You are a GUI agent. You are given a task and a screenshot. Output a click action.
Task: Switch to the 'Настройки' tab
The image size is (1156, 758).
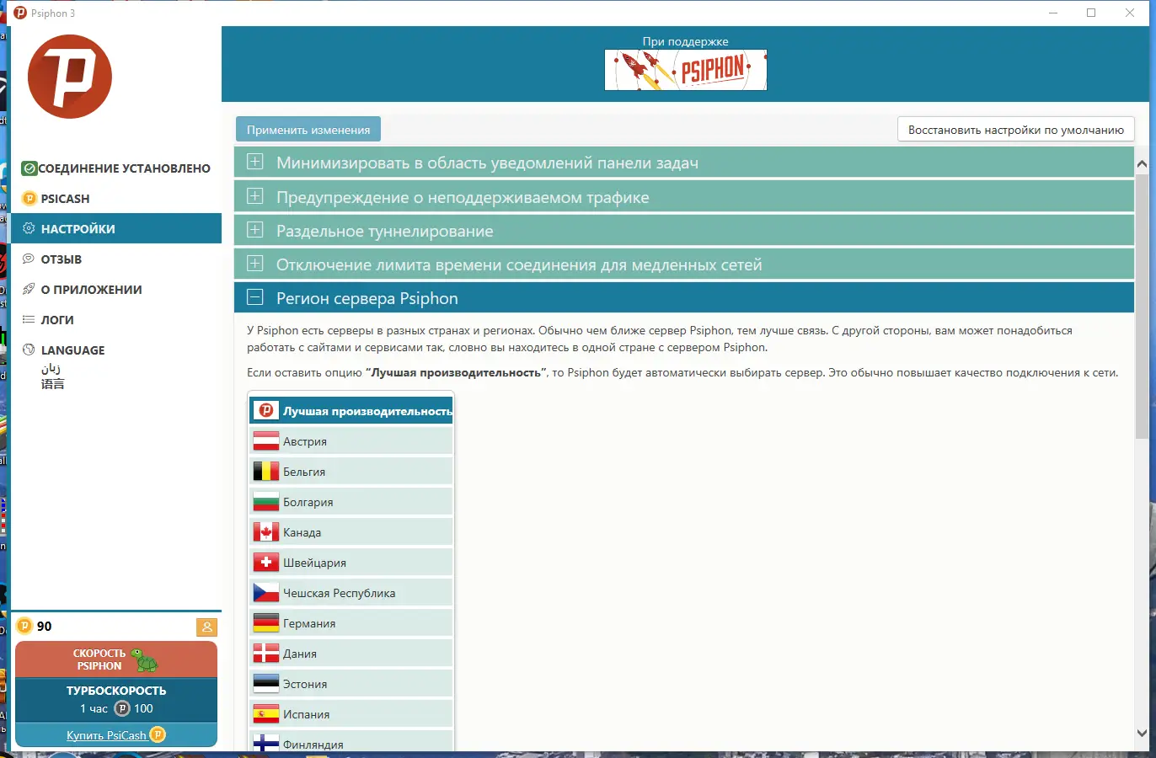coord(116,229)
